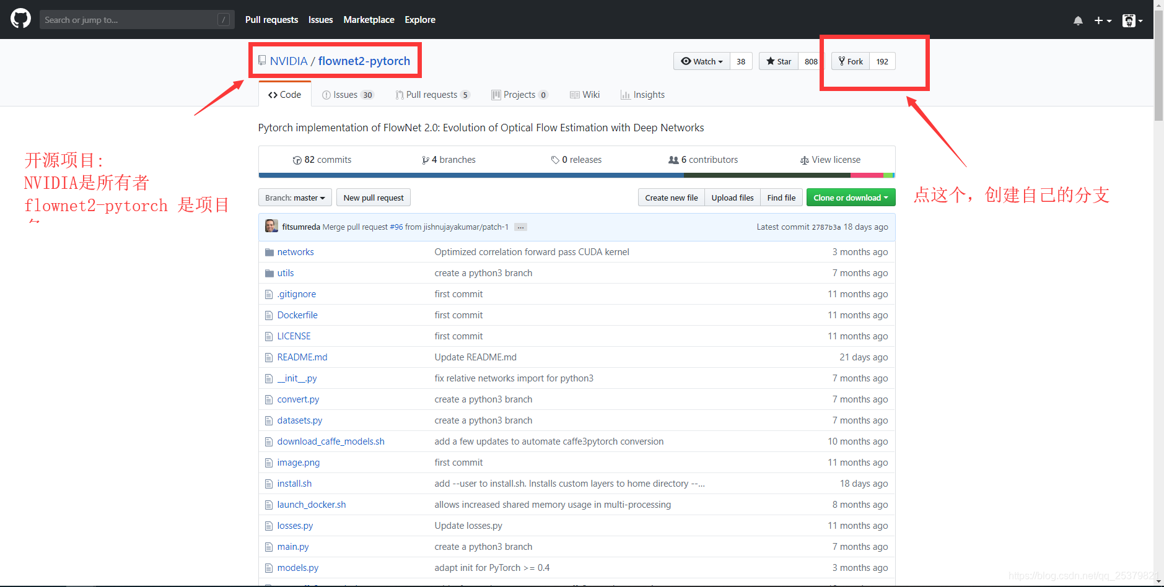Select Create new file

click(x=671, y=198)
